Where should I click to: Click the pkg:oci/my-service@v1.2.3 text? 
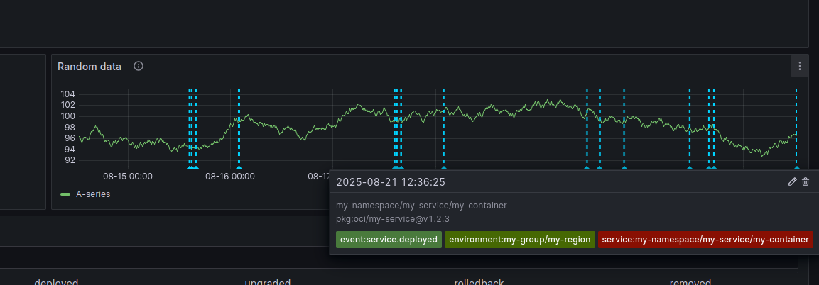point(393,218)
